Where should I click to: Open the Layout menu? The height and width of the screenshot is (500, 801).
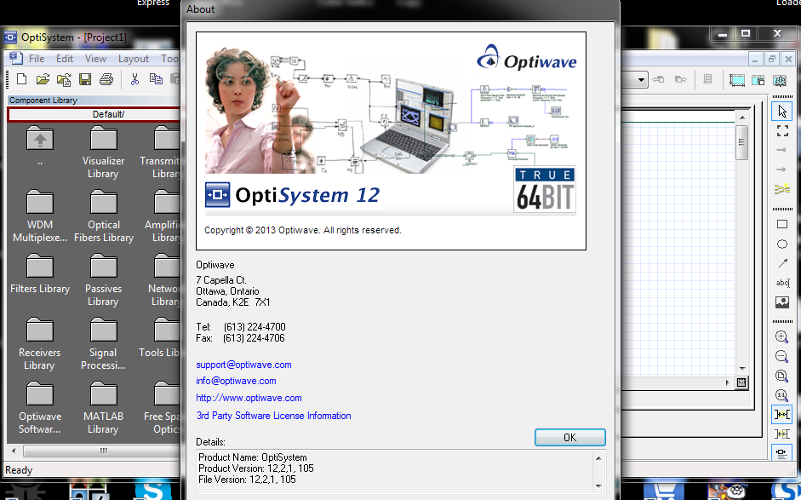coord(134,59)
